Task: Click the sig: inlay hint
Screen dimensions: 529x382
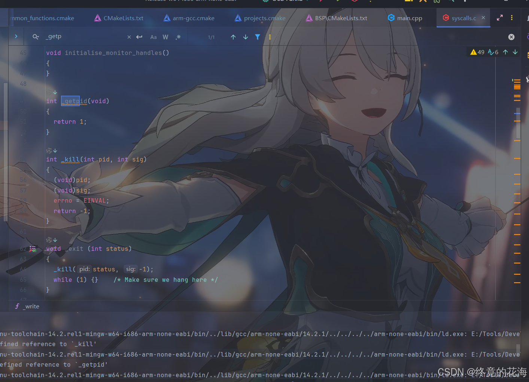Action: click(131, 269)
